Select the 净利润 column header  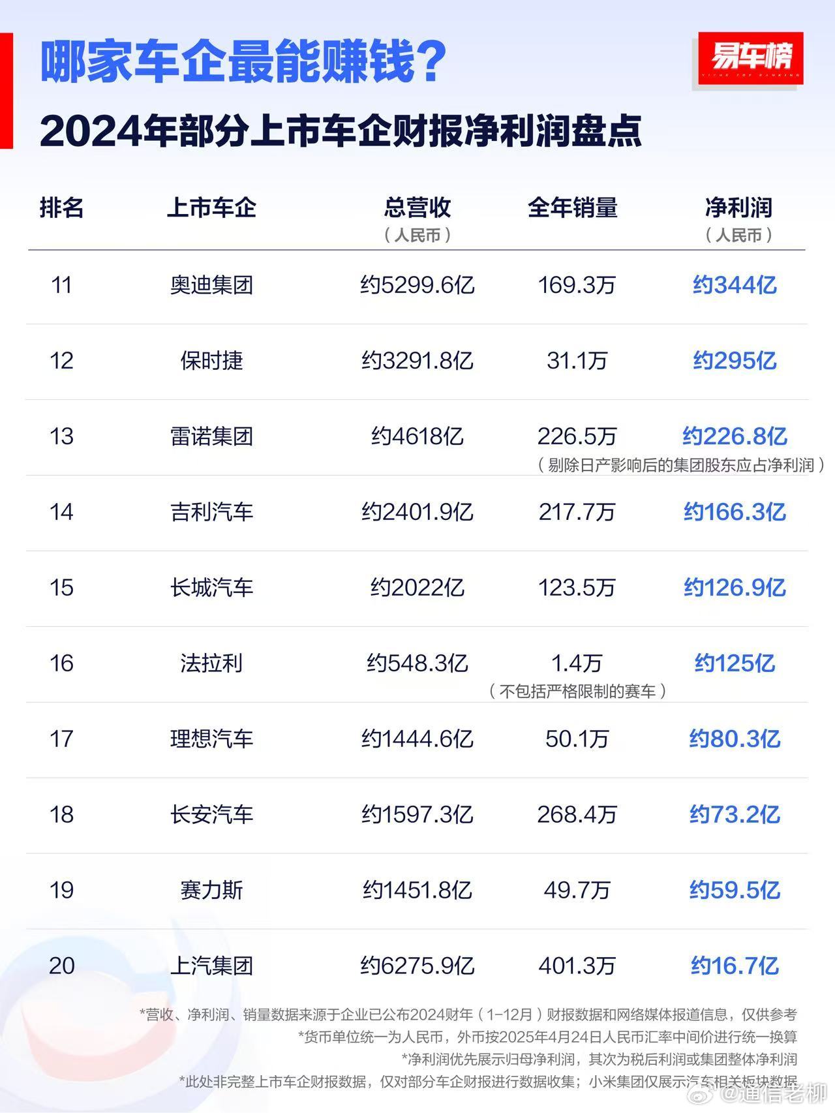[x=738, y=207]
